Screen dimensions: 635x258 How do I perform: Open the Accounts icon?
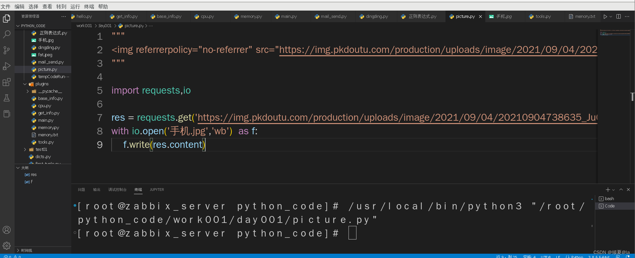click(x=7, y=230)
